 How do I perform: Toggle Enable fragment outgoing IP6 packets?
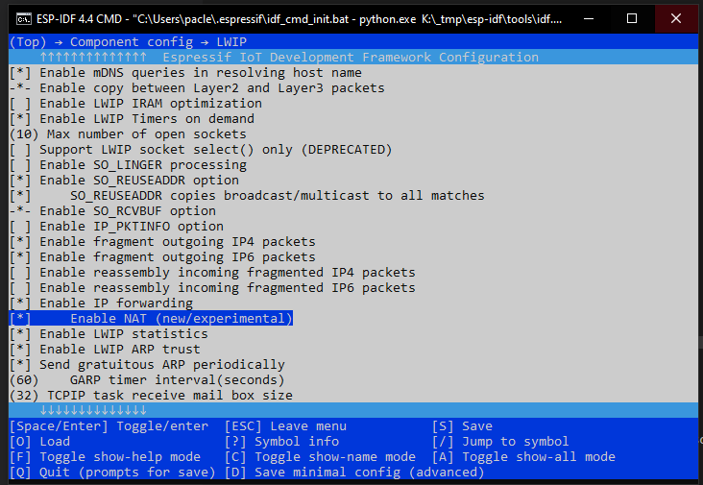[x=162, y=256]
